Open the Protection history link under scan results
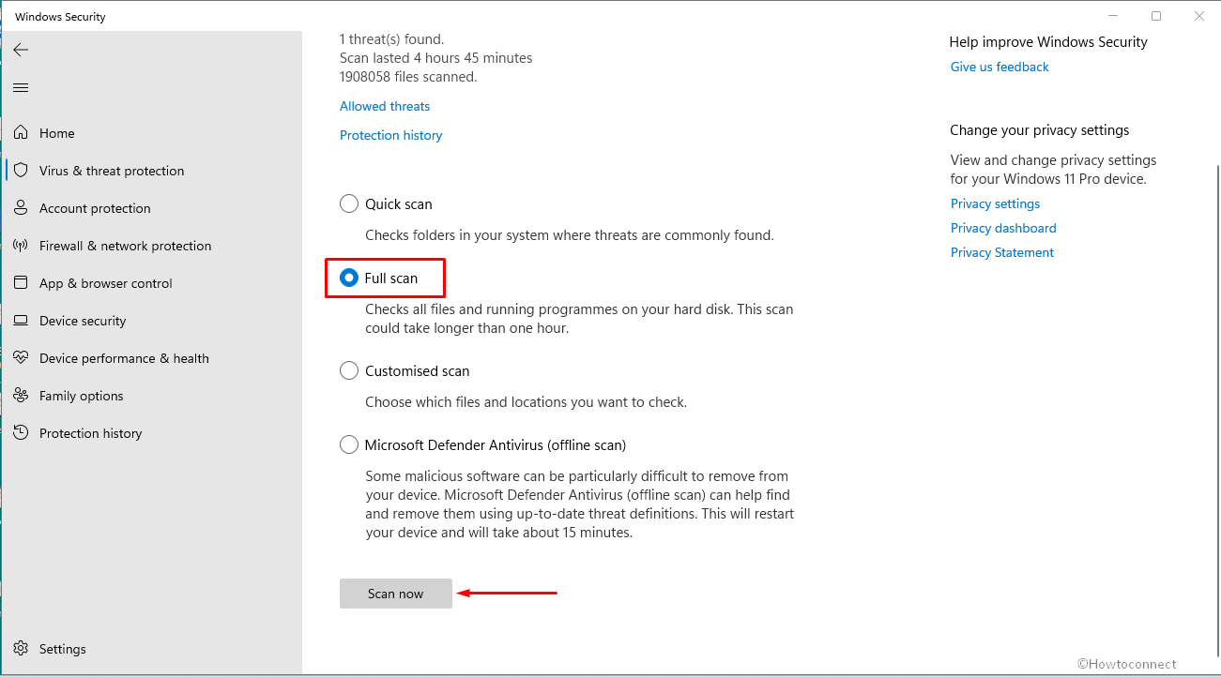The image size is (1221, 677). (390, 135)
